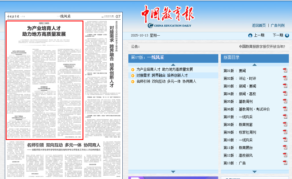This screenshot has width=292, height=179.
Task: Click the left arrow icon beside 上一期
Action: click(x=250, y=35)
